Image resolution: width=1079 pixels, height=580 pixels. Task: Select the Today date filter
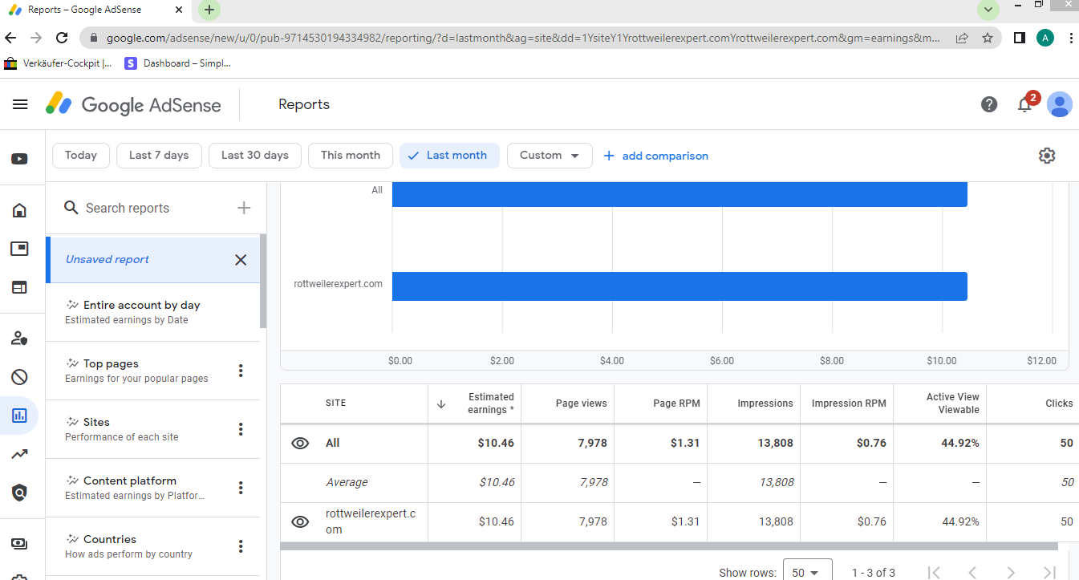(81, 156)
